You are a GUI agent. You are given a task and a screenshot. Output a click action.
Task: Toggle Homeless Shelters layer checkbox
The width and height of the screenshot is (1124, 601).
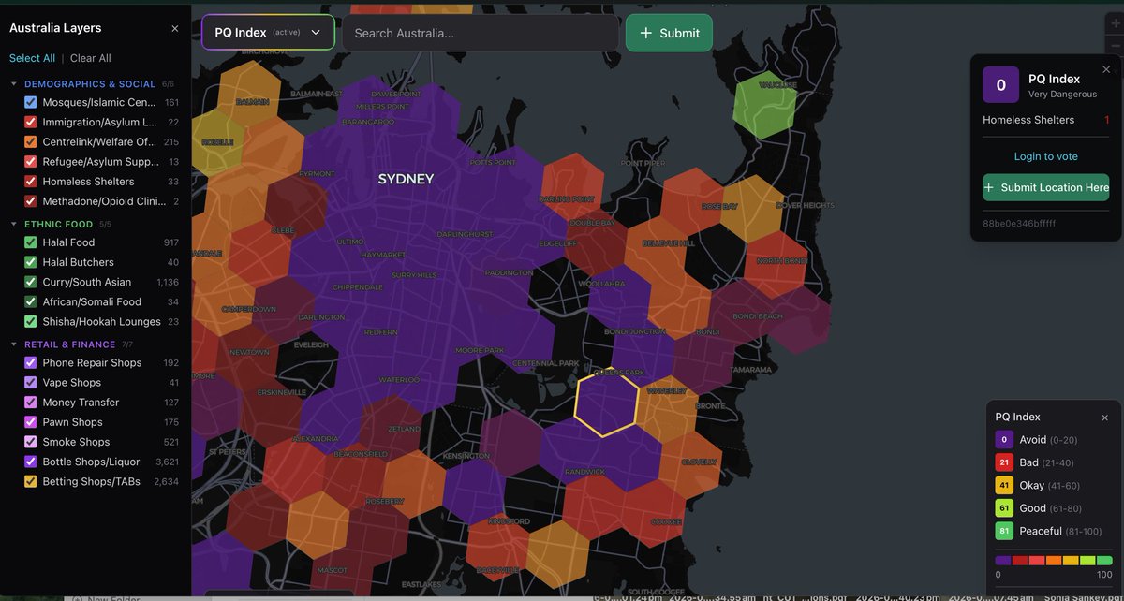coord(31,182)
